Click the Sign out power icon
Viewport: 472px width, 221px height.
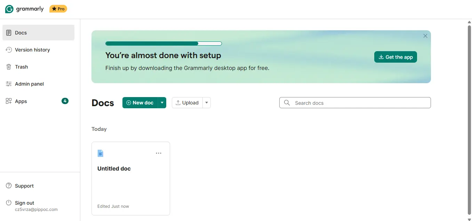pos(9,203)
